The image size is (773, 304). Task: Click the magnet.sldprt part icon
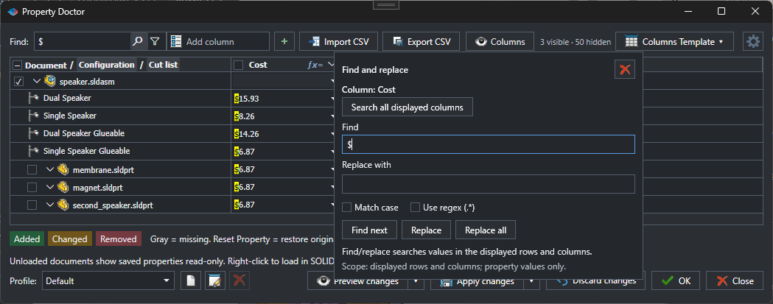tap(63, 187)
